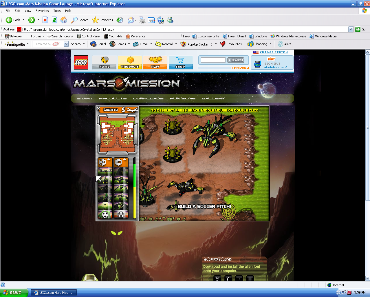Expand the Ask search box dropdown arrow
The image size is (370, 297).
66,44
